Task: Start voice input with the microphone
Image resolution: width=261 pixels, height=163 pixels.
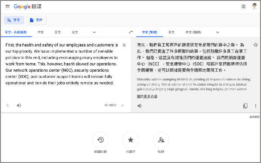Action: tap(7, 106)
